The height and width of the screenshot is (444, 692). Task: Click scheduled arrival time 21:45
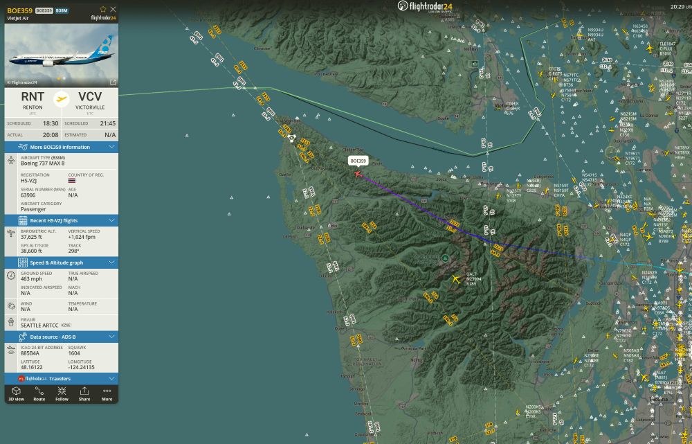pyautogui.click(x=108, y=124)
